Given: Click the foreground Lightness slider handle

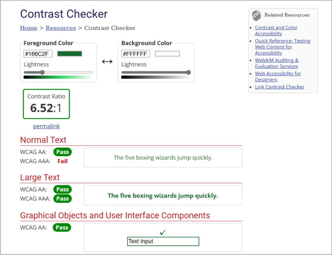Looking at the screenshot, I should 42,72.
